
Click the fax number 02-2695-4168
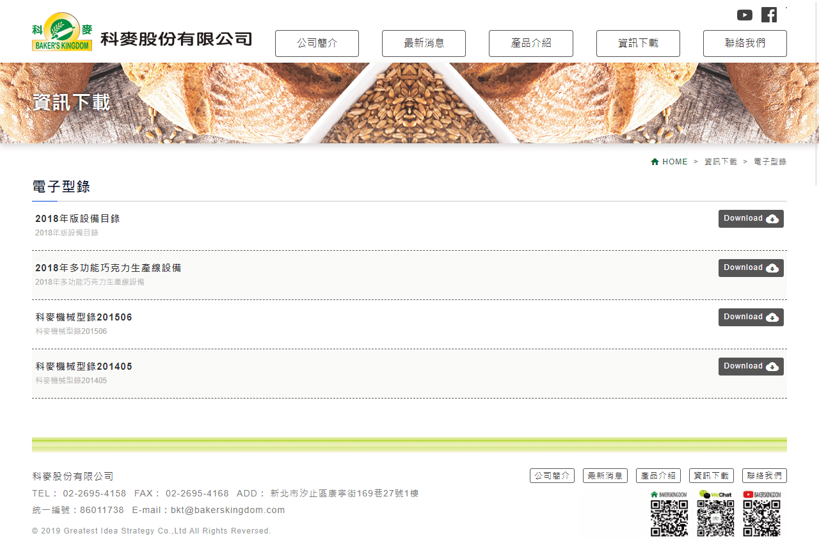197,494
